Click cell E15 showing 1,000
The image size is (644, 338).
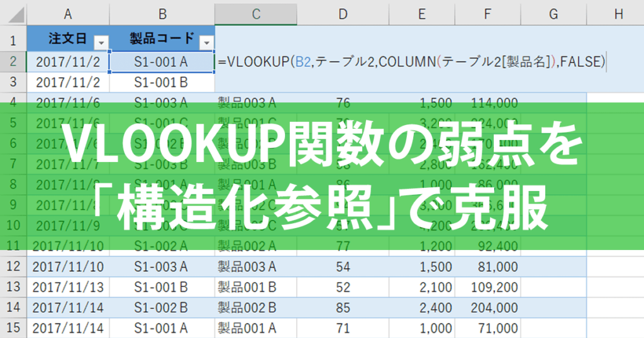[422, 328]
